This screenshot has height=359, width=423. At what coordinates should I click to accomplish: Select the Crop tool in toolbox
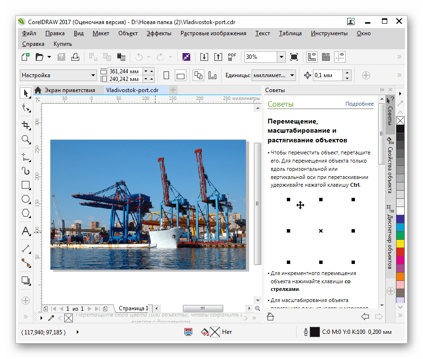click(x=26, y=125)
